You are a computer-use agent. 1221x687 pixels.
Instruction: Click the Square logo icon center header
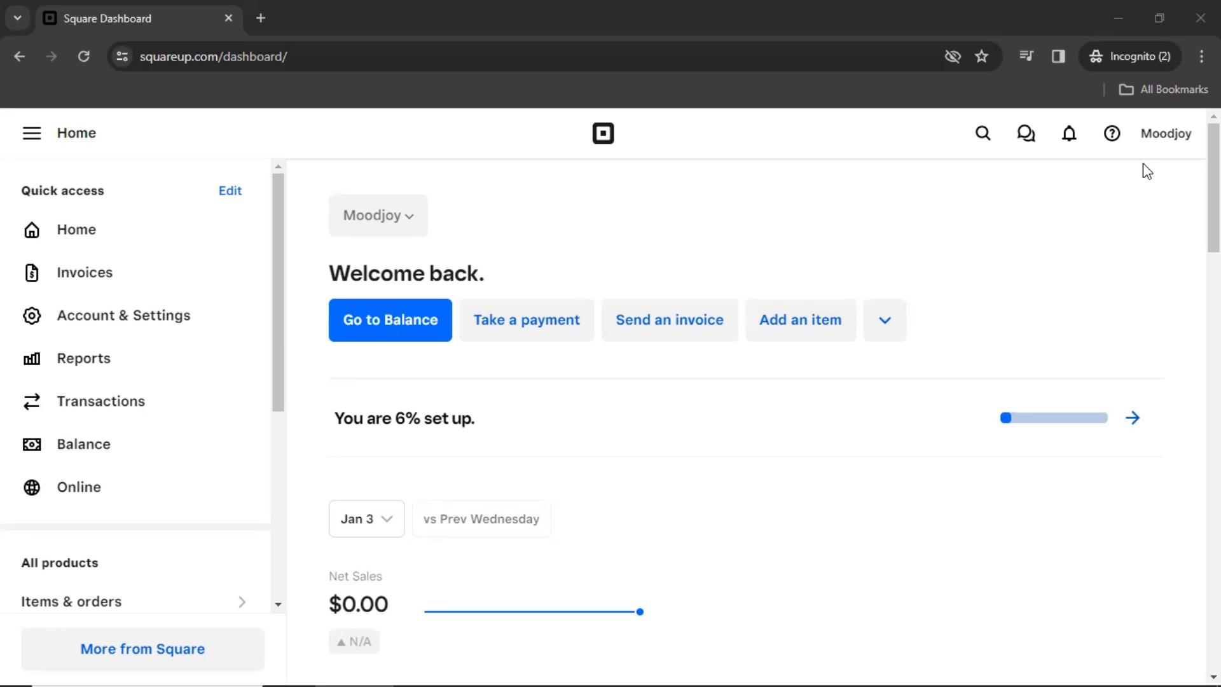point(602,132)
